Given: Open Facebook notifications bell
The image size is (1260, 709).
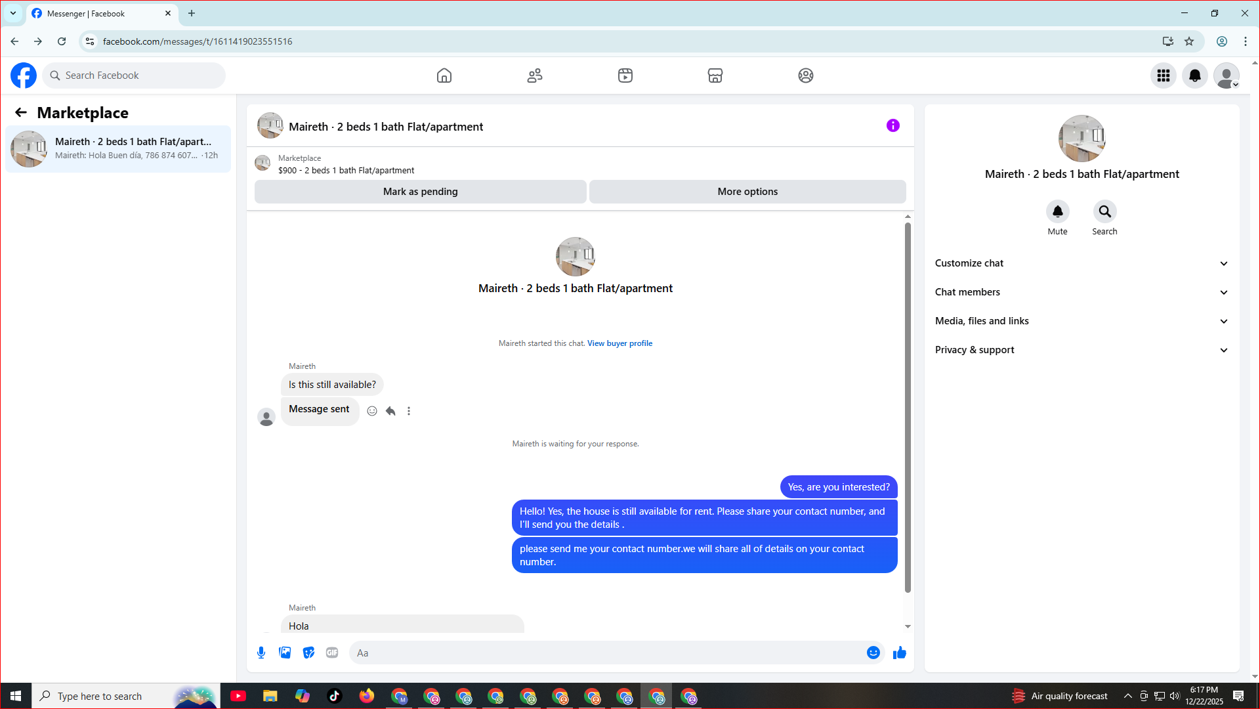Looking at the screenshot, I should [1194, 75].
